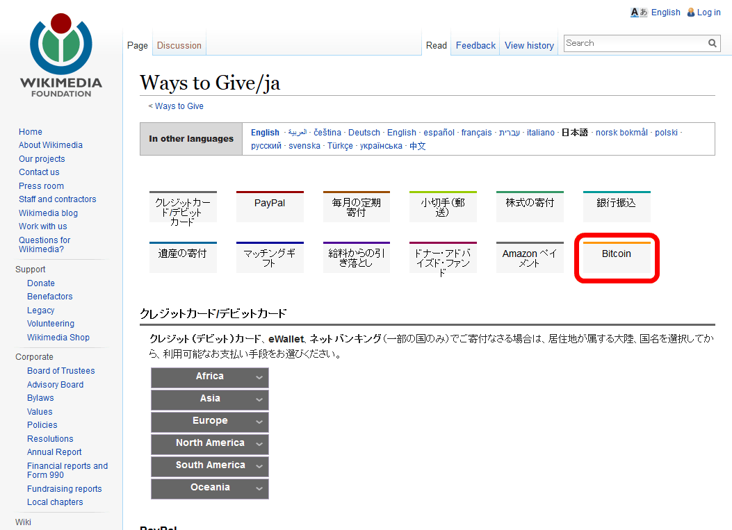Open Our projects sidebar link
Image resolution: width=732 pixels, height=530 pixels.
[x=42, y=159]
